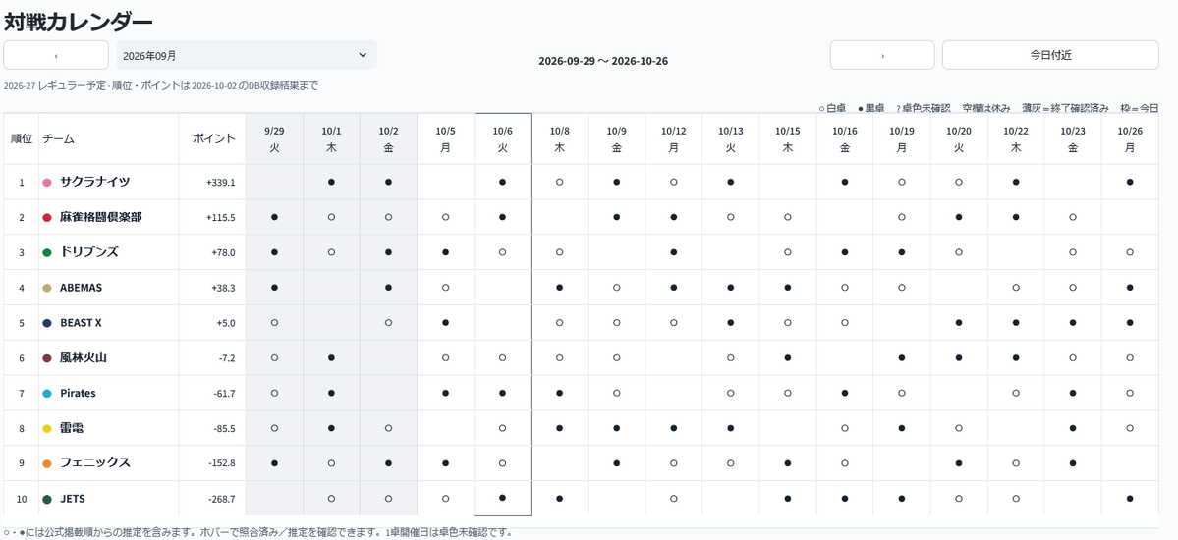The image size is (1178, 540).
Task: Click ドリブンズ black marker on 10/12
Action: (674, 252)
